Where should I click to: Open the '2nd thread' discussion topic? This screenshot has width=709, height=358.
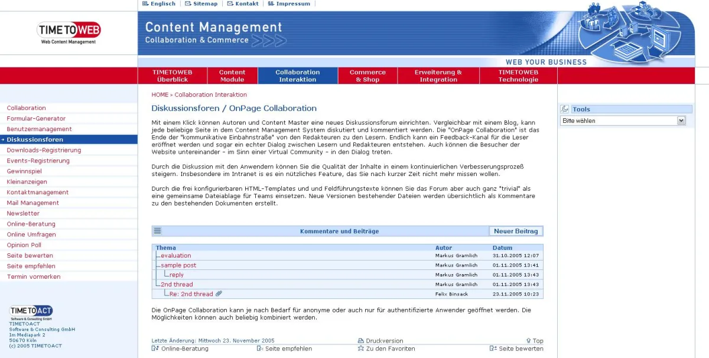click(176, 284)
